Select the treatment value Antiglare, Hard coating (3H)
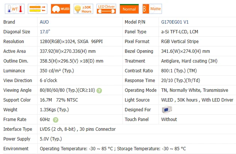 click(x=189, y=61)
